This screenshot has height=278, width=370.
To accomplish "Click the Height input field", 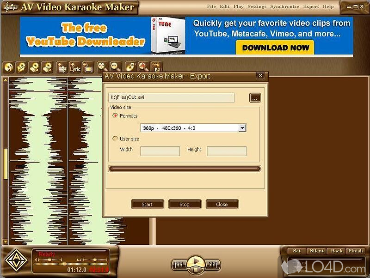I will [x=227, y=151].
